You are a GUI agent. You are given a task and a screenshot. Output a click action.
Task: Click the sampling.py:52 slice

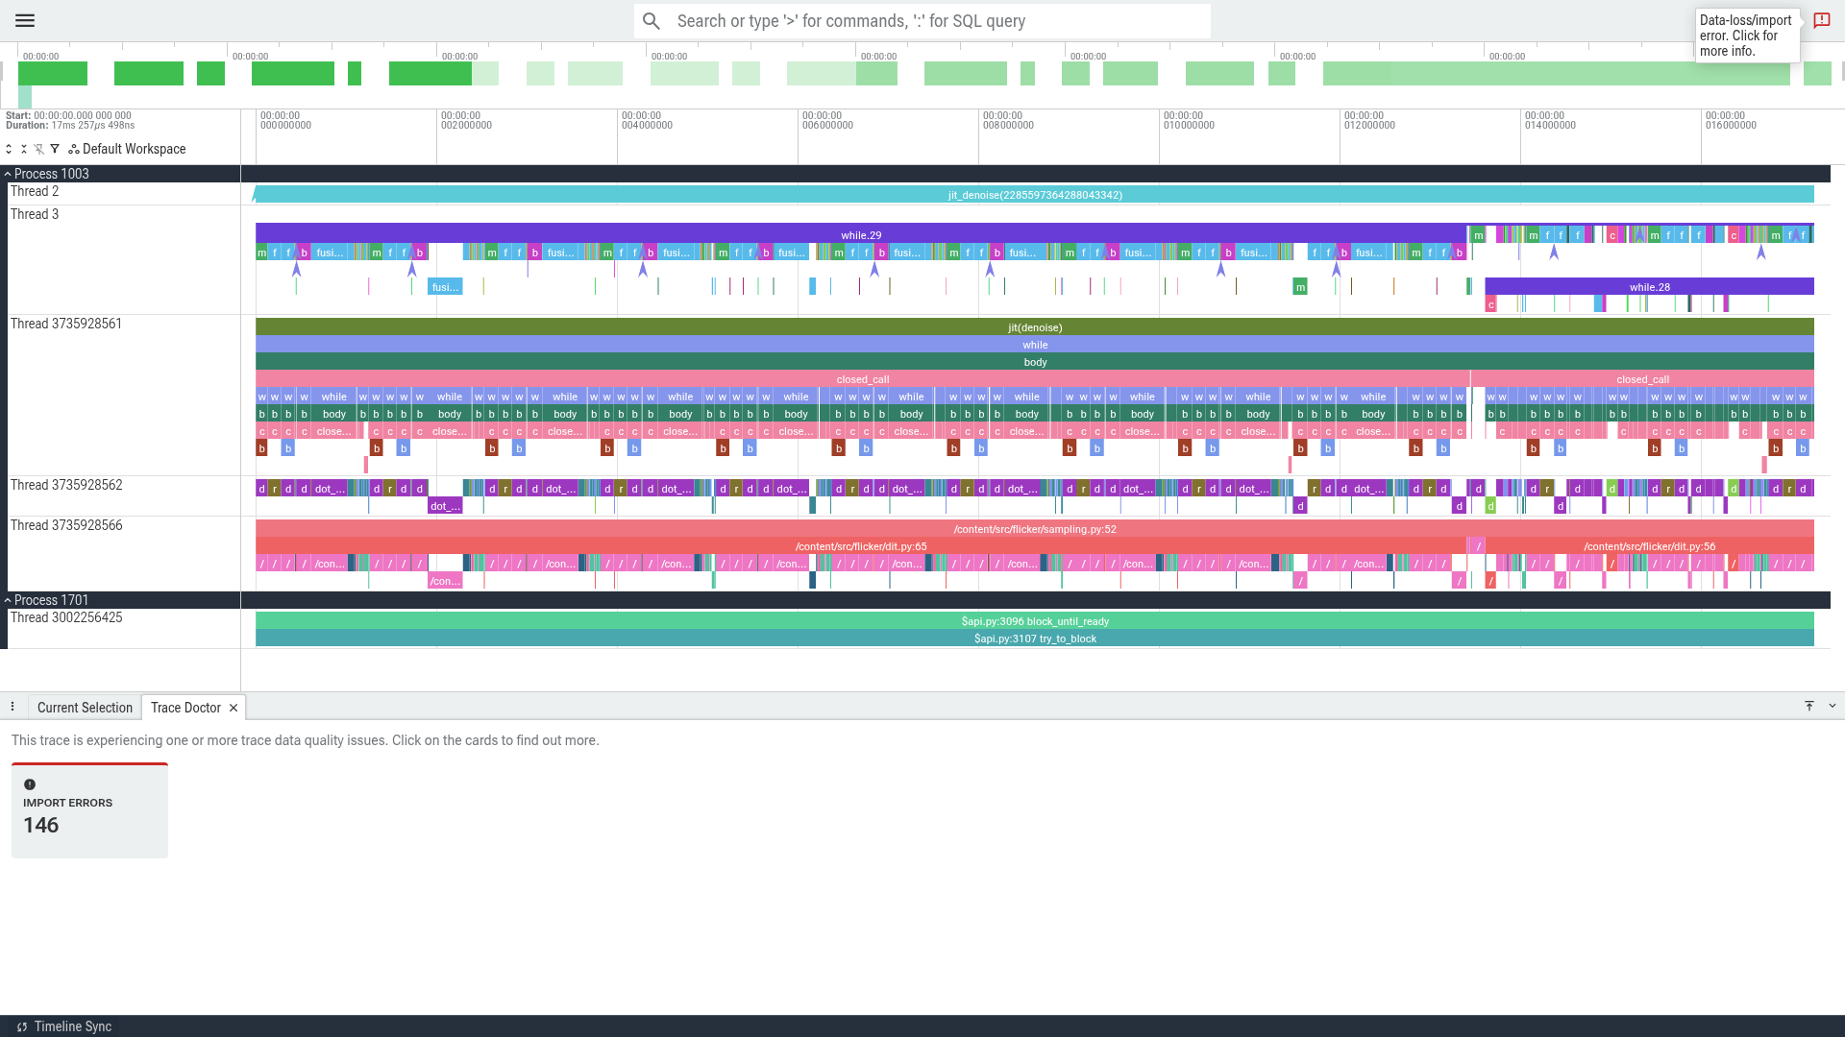click(1034, 529)
